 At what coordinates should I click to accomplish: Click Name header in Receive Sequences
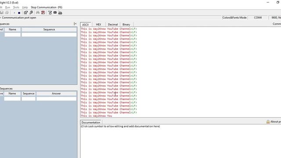(12, 93)
